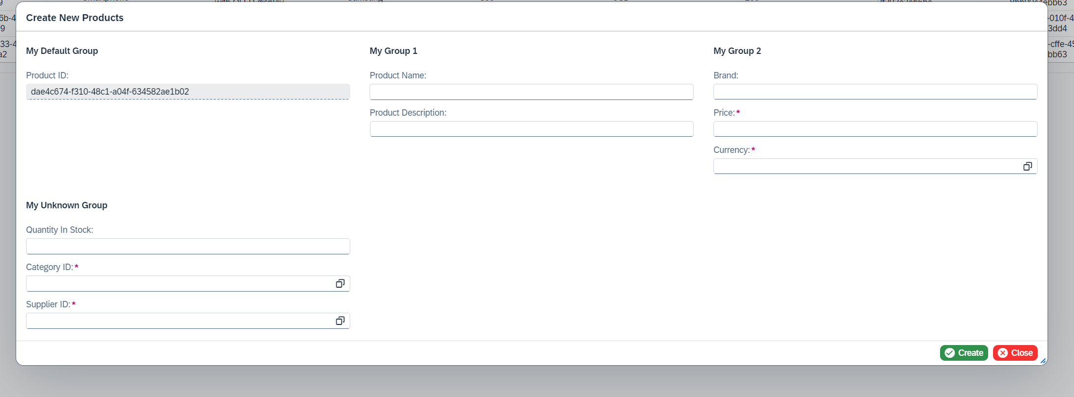Click the Brand label
Viewport: 1074px width, 397px height.
pyautogui.click(x=726, y=75)
